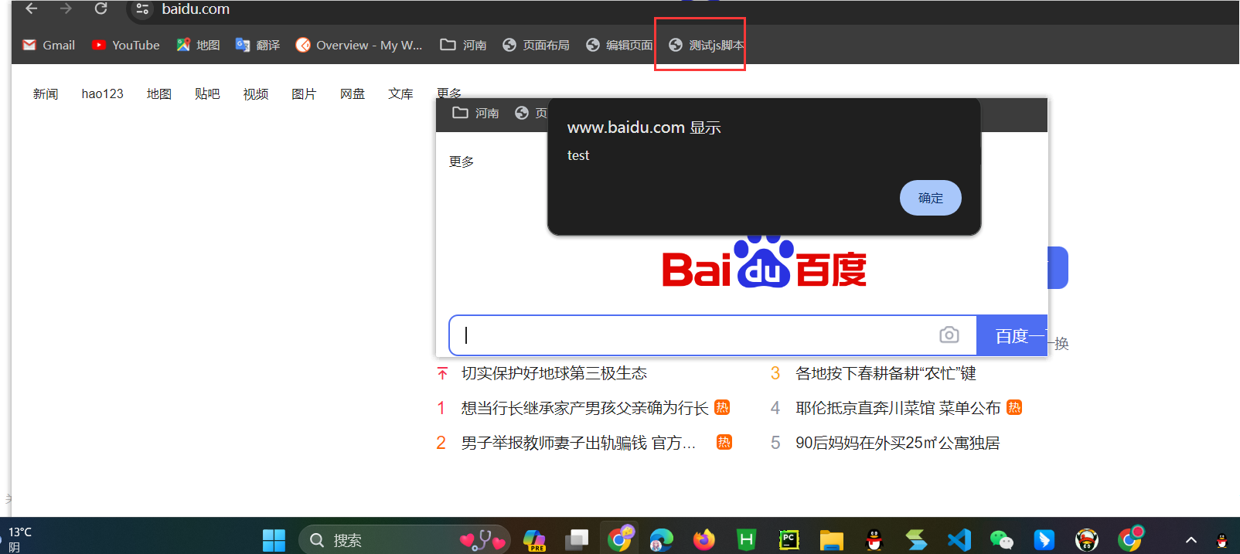Expand the 河南 folder in the top bookmarks bar
Screen dimensions: 1240x554
[463, 45]
